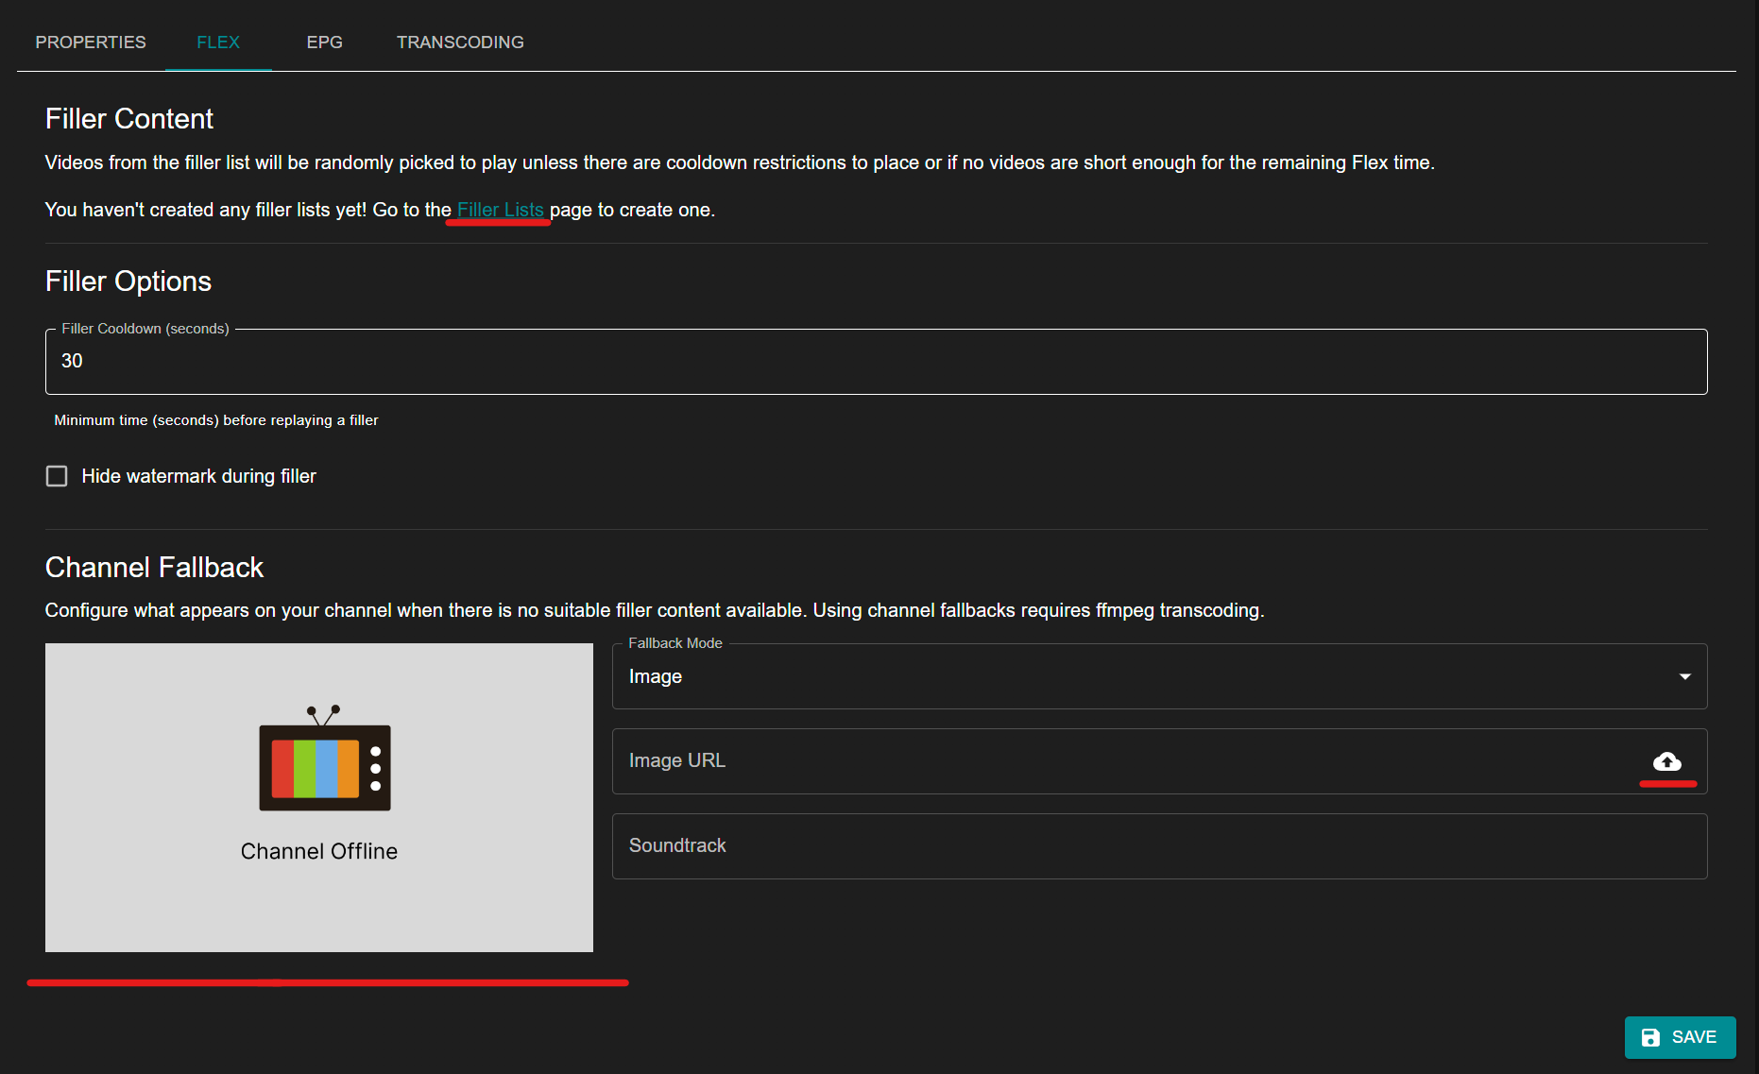This screenshot has width=1759, height=1074.
Task: Click the Channel Fallback heading
Action: (154, 568)
